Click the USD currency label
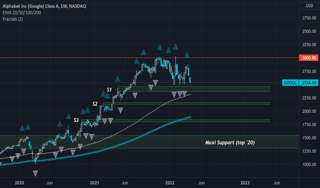 [309, 6]
